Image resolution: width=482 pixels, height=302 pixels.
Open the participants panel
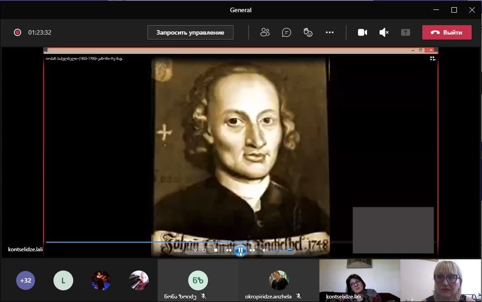pyautogui.click(x=265, y=32)
